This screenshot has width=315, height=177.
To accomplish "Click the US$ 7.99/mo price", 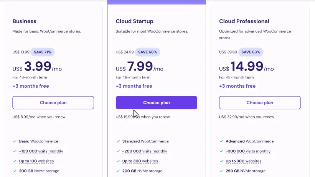I will point(139,66).
